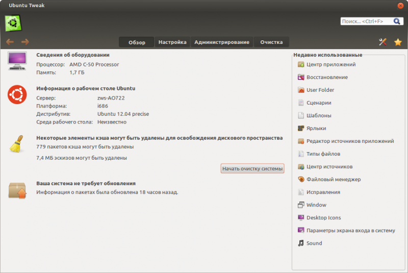Click the yellow broom cleanup icon
408x273 pixels.
[17, 144]
